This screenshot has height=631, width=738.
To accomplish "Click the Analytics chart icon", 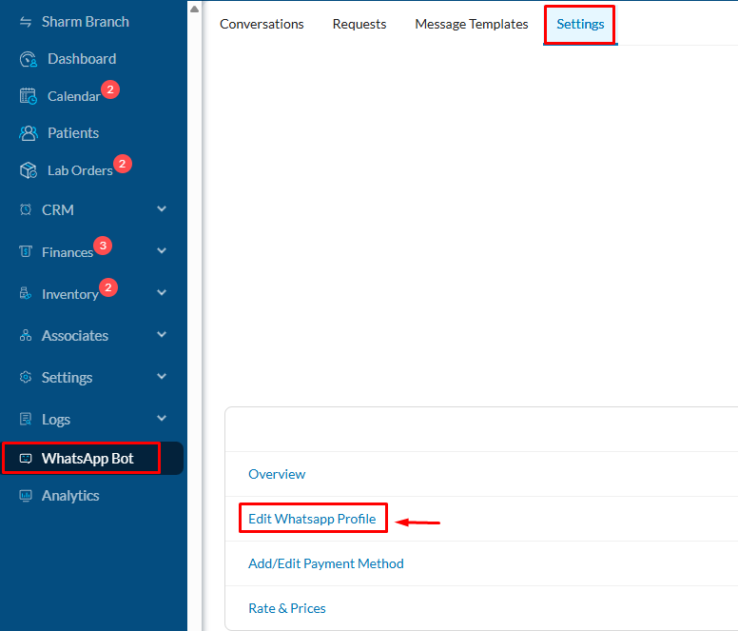I will coord(26,496).
